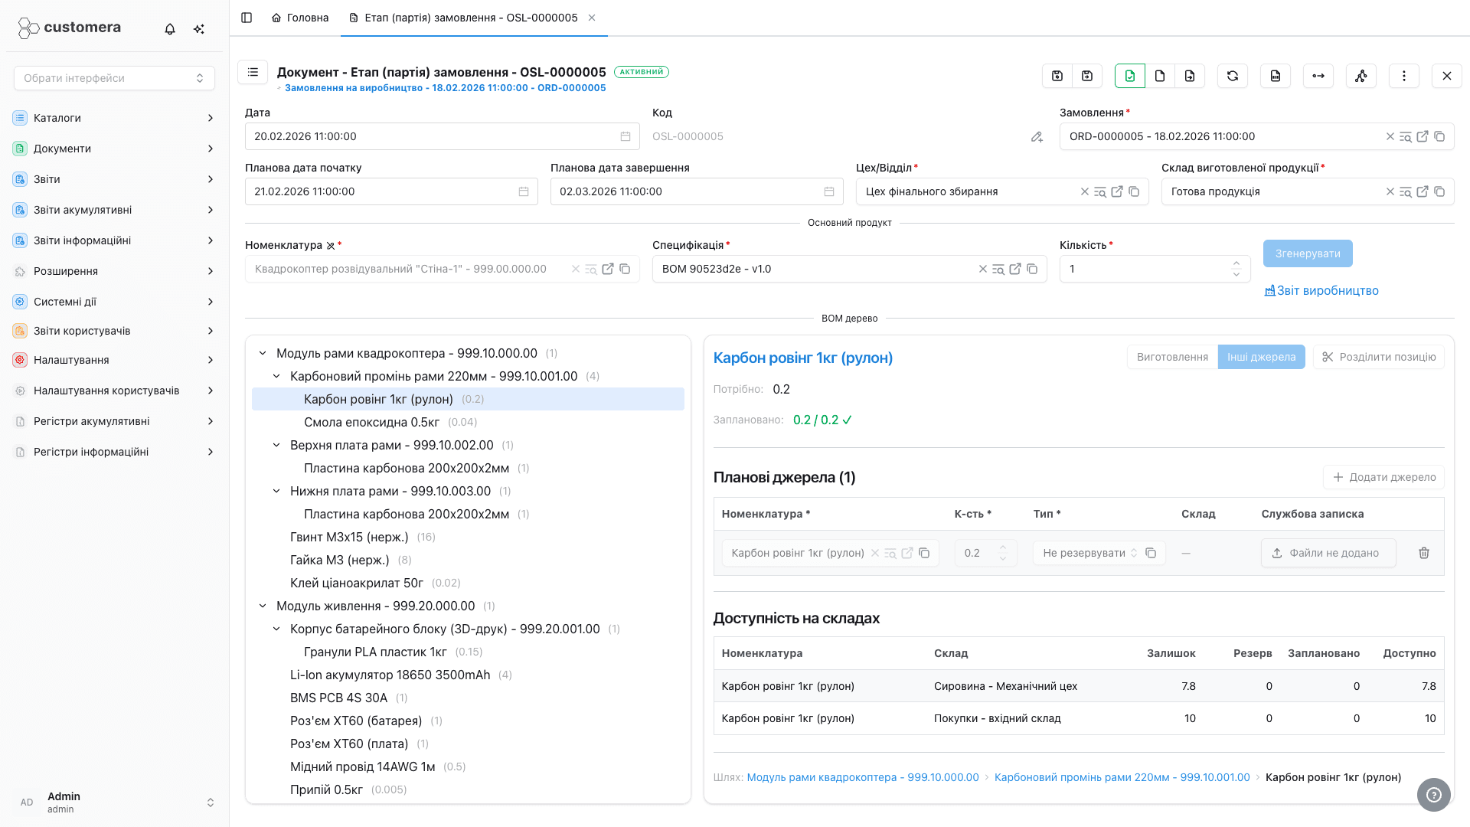Viewport: 1470px width, 827px height.
Task: Open the help question mark button
Action: coord(1434,795)
